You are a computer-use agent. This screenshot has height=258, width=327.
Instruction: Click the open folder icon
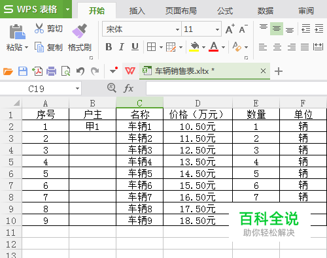click(x=9, y=71)
